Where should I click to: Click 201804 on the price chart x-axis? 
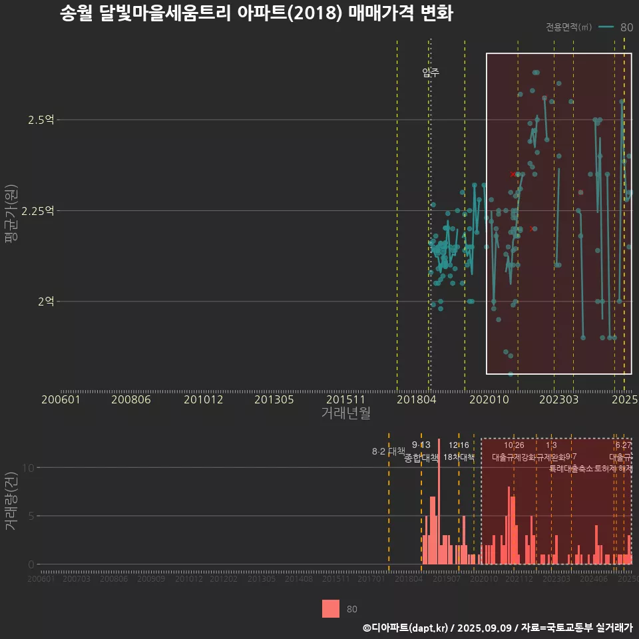[x=417, y=399]
